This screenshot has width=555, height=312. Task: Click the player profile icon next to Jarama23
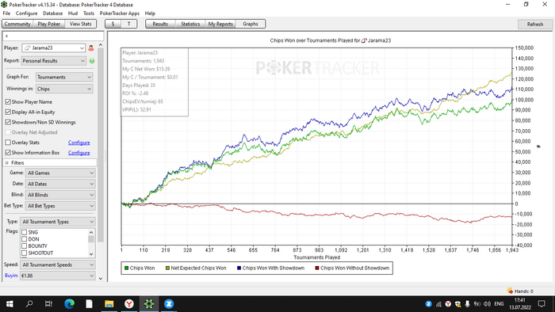click(91, 48)
